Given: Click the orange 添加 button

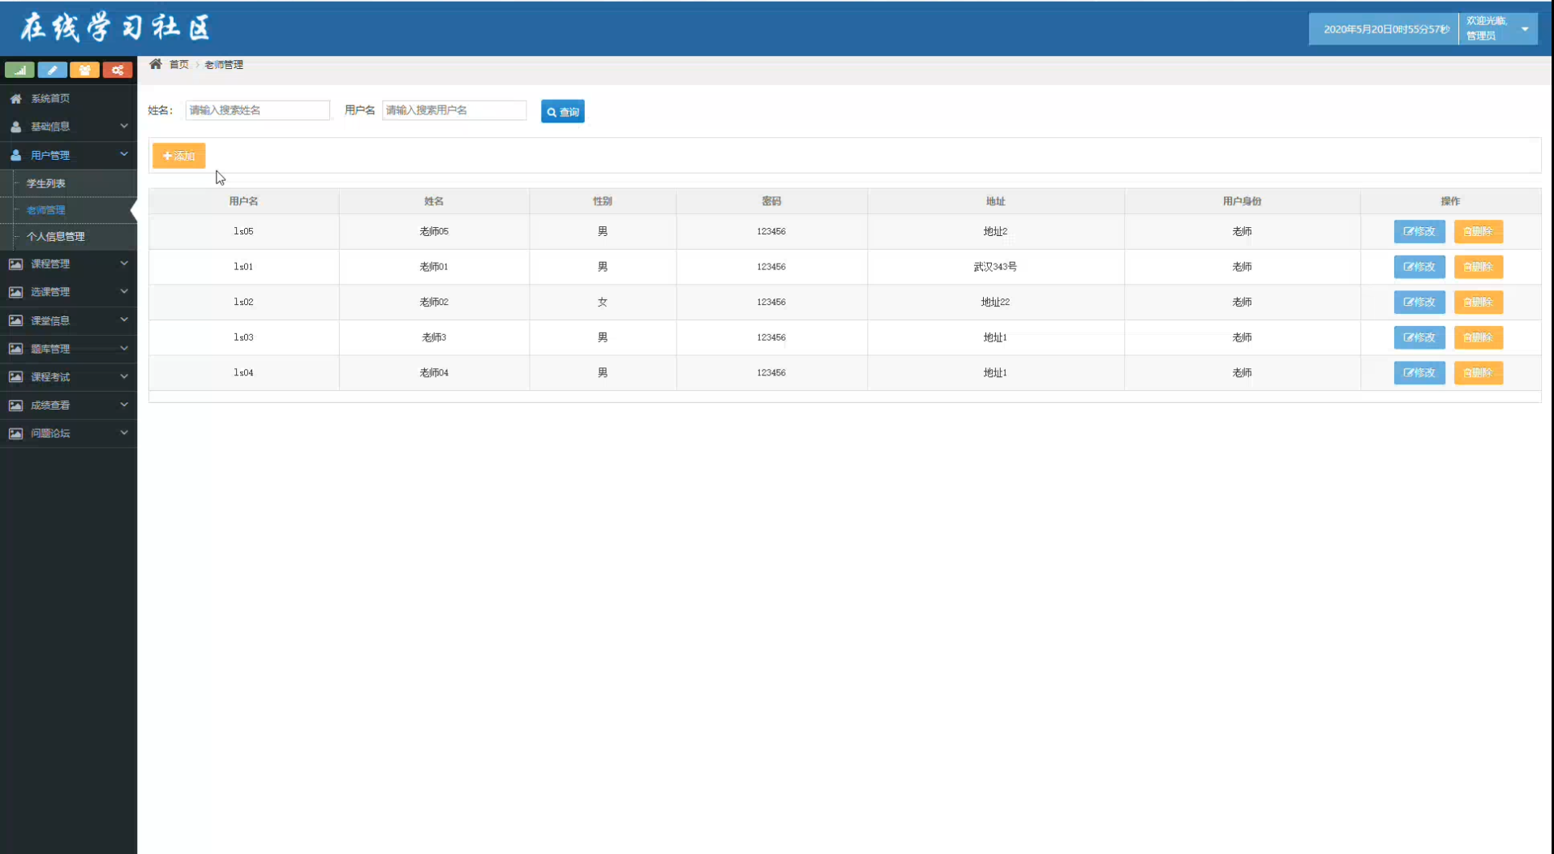Looking at the screenshot, I should tap(179, 156).
